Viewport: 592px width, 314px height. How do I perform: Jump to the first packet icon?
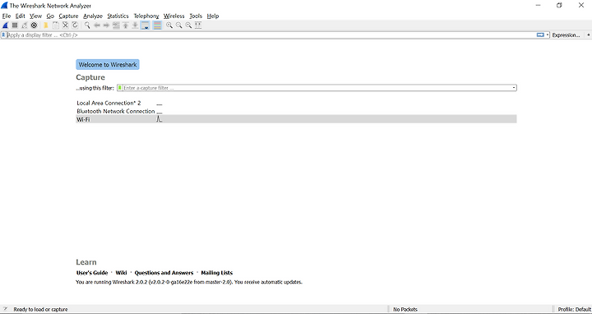[125, 25]
